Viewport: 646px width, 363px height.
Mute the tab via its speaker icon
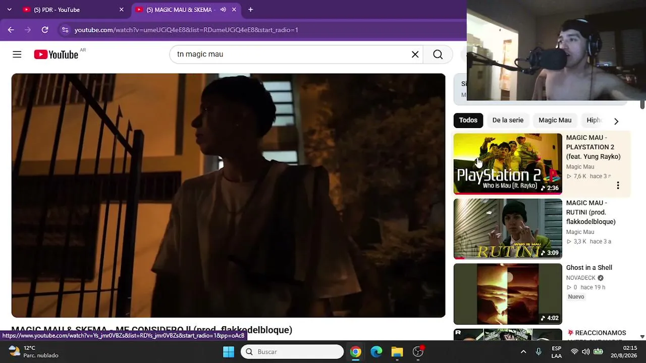pyautogui.click(x=223, y=10)
